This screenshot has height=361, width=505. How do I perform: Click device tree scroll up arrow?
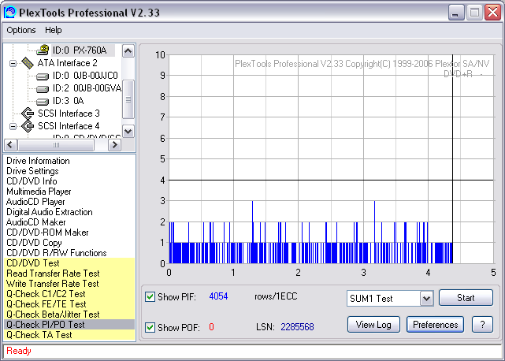coord(128,51)
